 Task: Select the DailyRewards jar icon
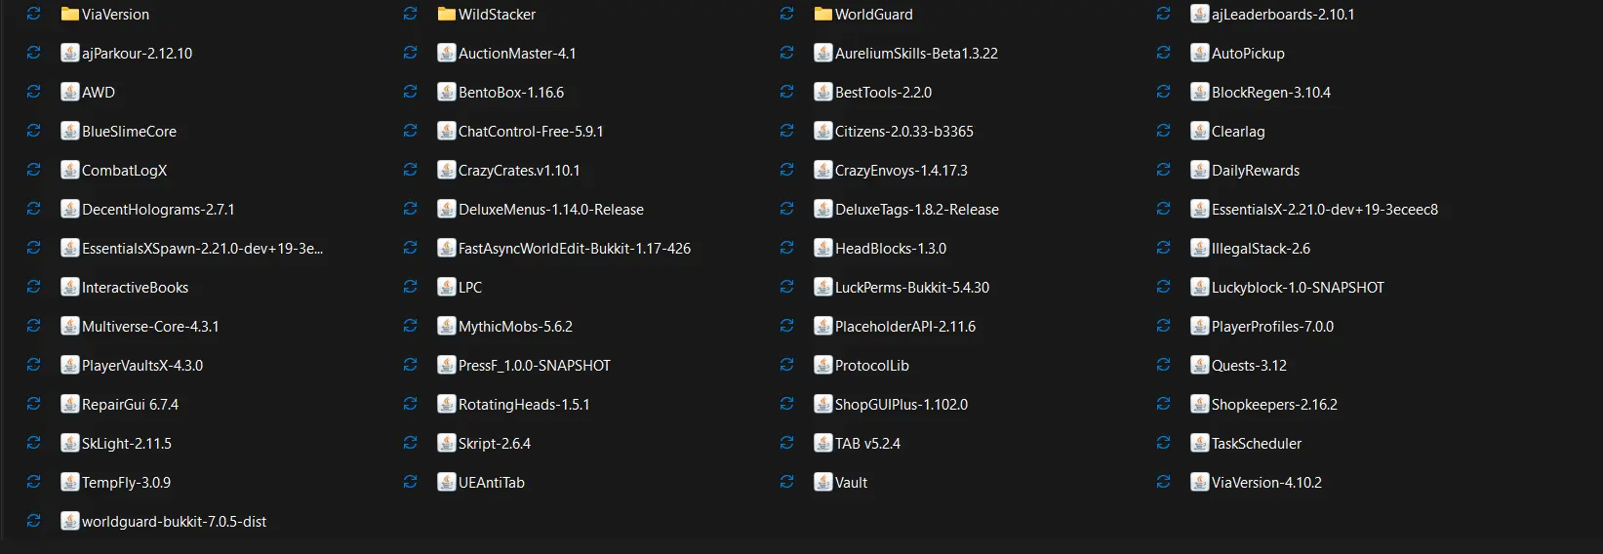[1200, 170]
